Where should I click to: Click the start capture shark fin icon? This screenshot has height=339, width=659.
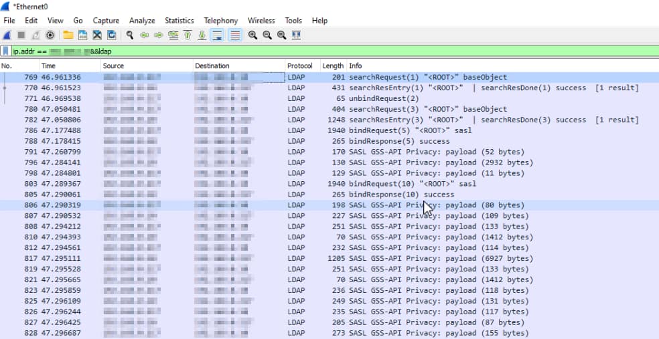pos(7,35)
